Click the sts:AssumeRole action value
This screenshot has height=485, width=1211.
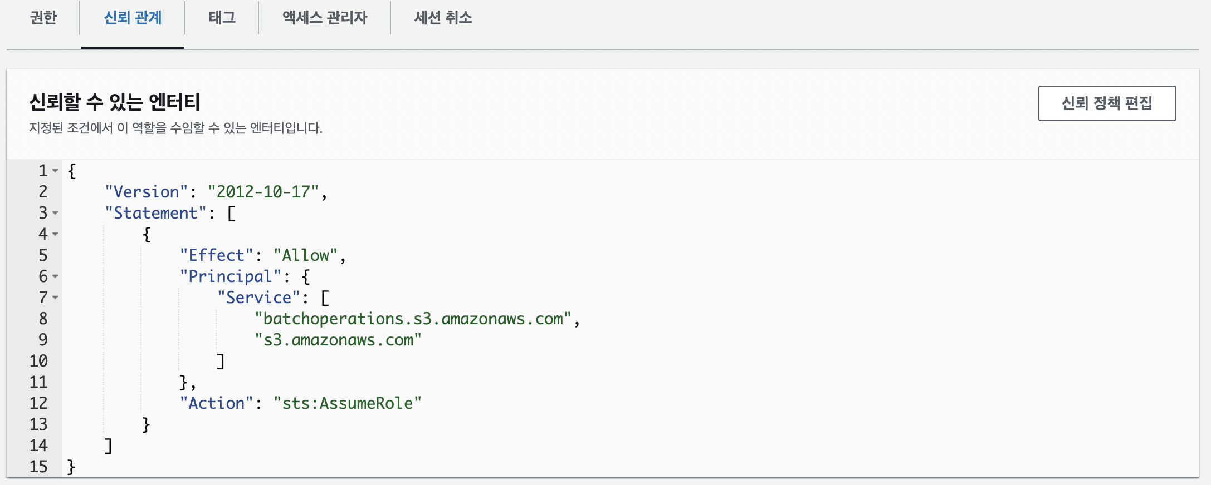coord(347,403)
